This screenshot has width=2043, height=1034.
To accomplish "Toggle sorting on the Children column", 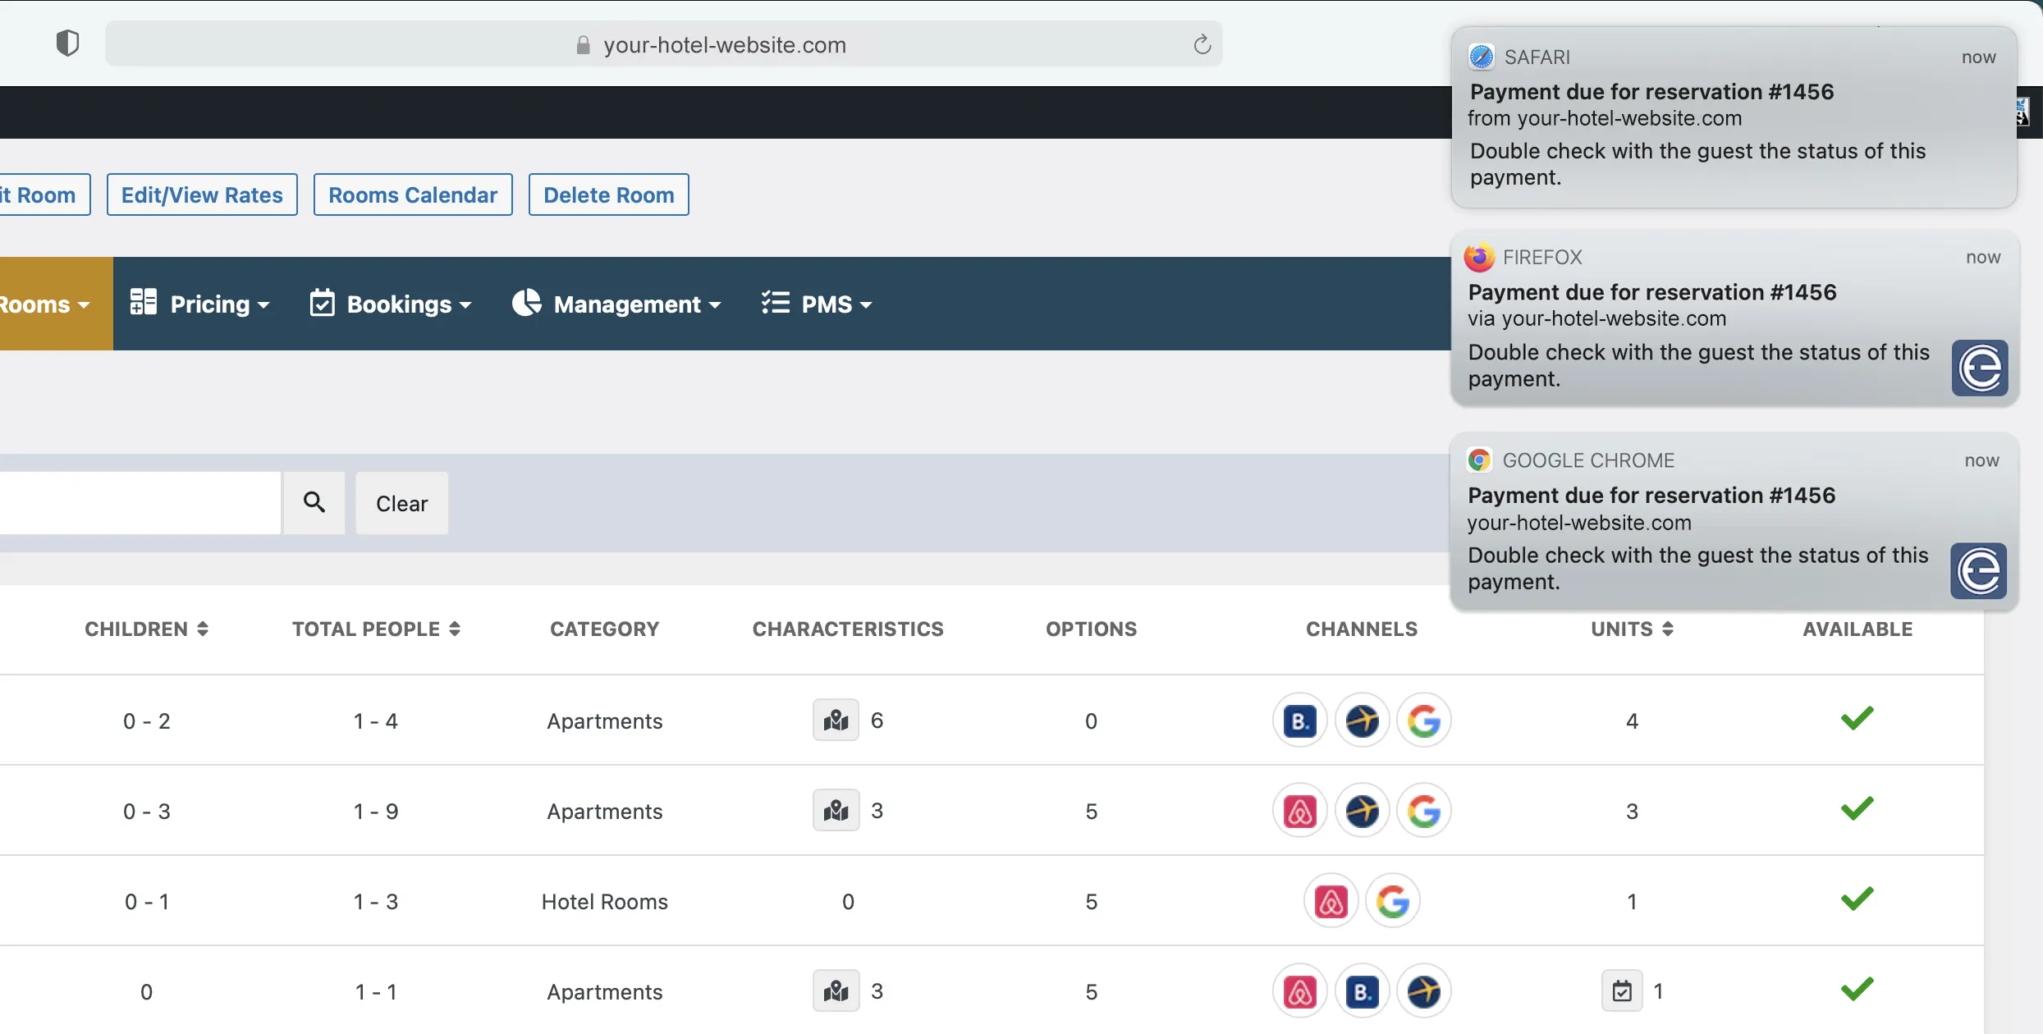I will pyautogui.click(x=203, y=629).
